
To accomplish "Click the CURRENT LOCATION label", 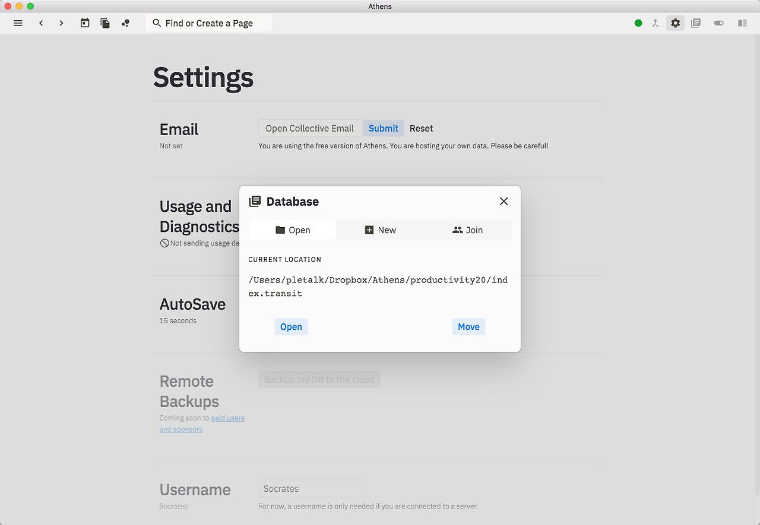I will 284,260.
